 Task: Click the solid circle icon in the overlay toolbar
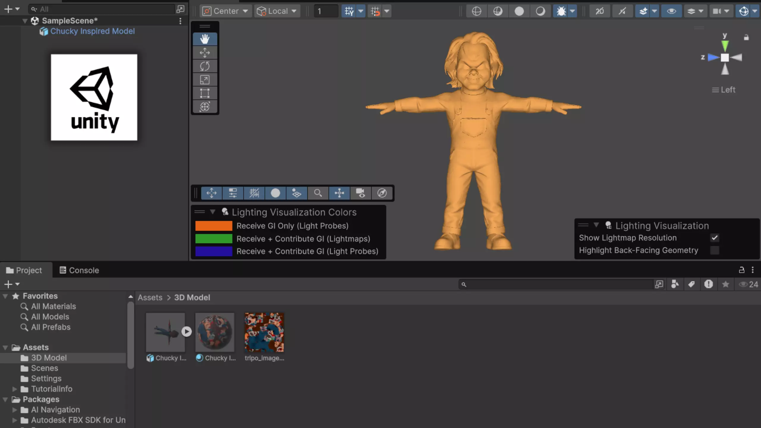pos(275,193)
